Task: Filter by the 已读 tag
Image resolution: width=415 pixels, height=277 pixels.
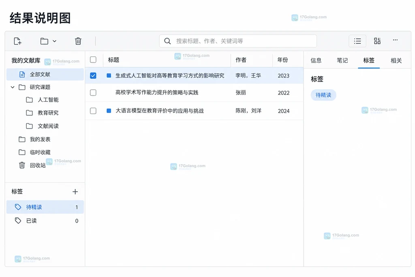Action: pos(45,221)
